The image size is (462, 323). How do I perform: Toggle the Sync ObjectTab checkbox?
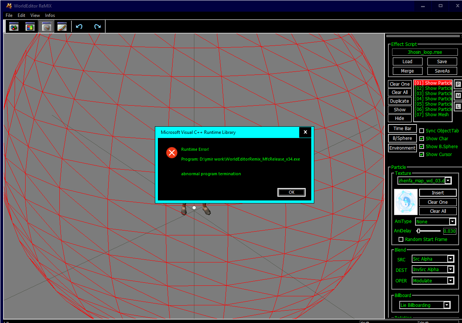[x=422, y=131]
